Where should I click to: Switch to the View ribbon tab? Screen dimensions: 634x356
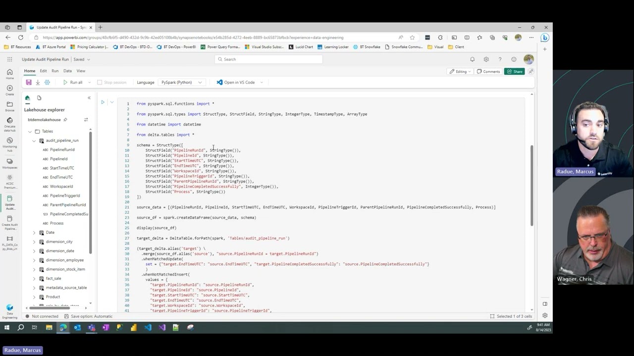[81, 71]
